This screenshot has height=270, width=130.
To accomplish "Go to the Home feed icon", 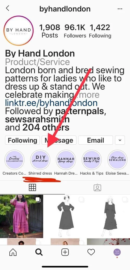I will pos(13,253).
